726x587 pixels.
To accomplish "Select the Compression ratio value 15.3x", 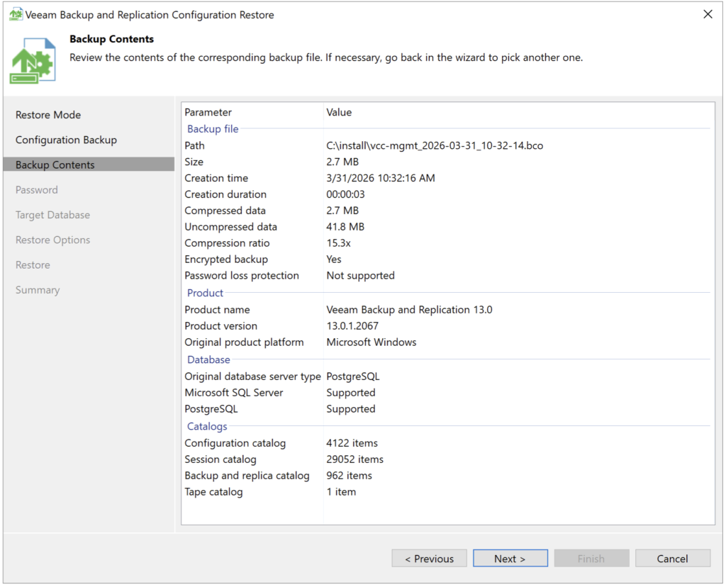I will (338, 242).
